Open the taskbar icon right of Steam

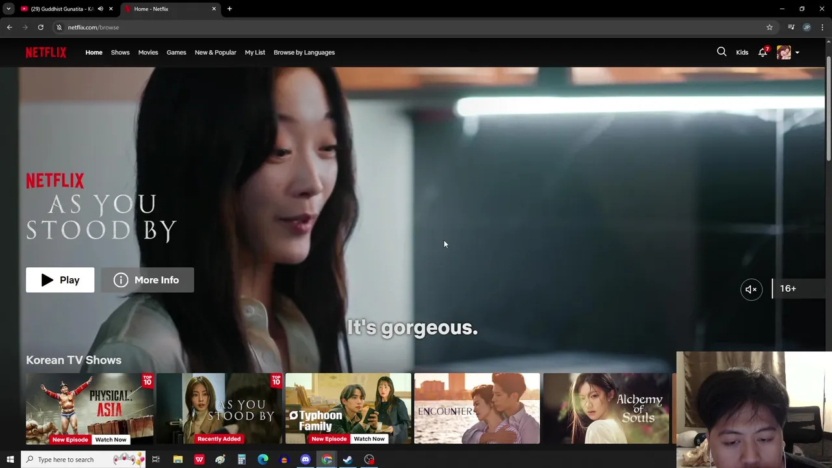point(369,460)
